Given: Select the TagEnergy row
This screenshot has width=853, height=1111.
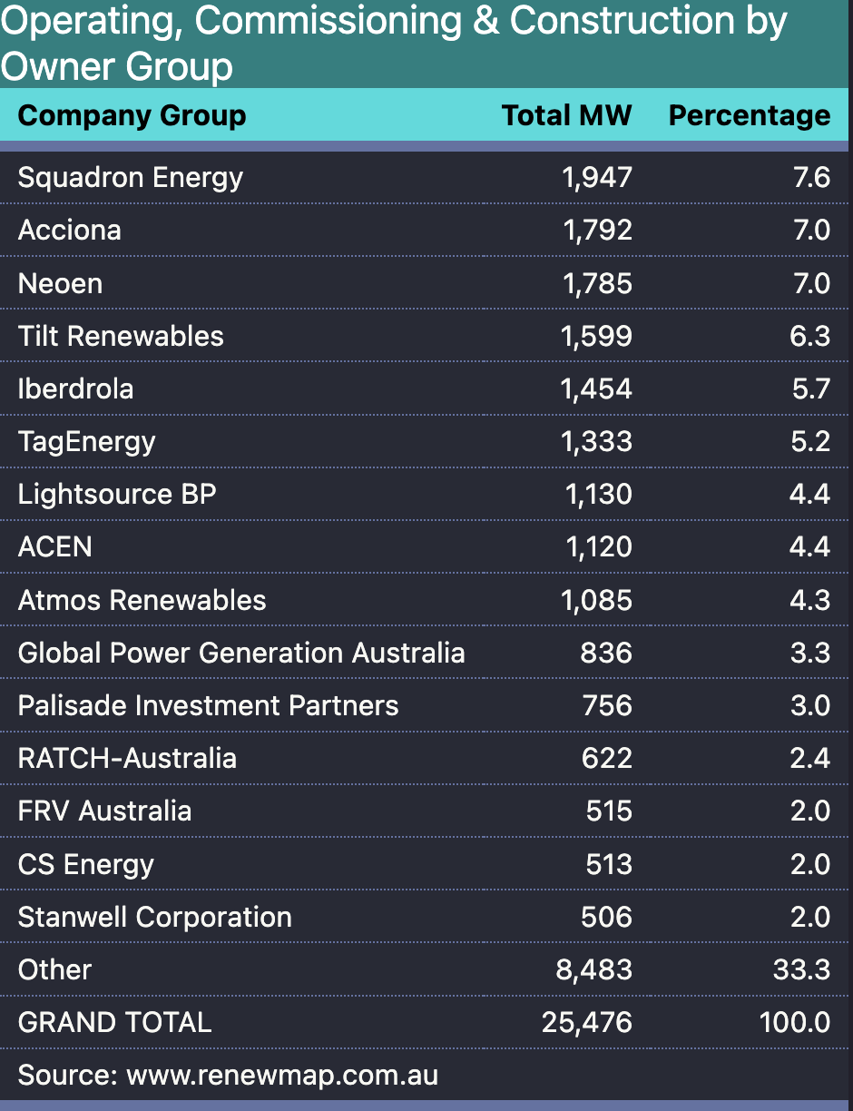Looking at the screenshot, I should pyautogui.click(x=87, y=441).
